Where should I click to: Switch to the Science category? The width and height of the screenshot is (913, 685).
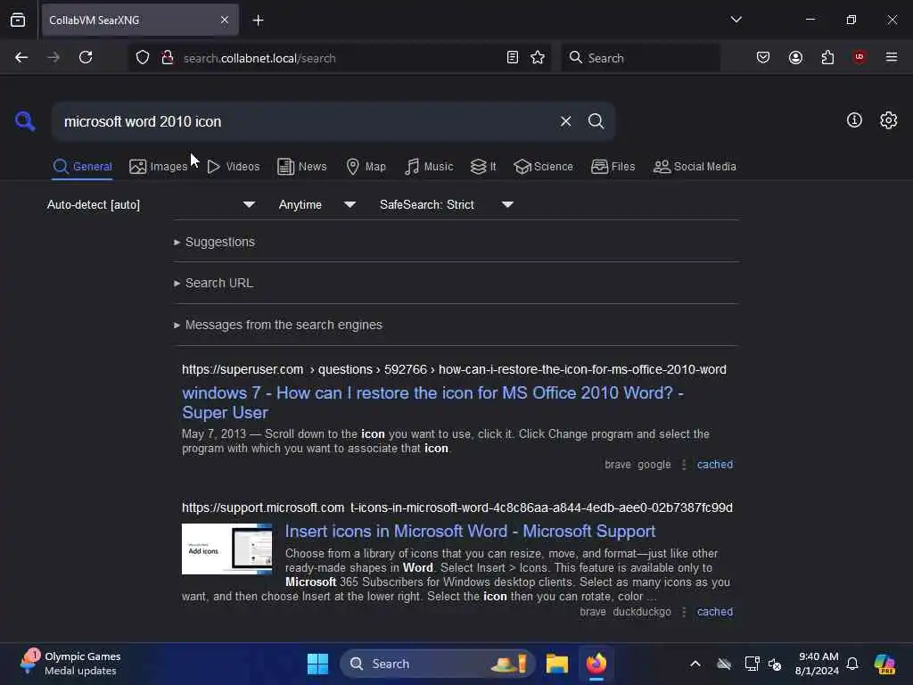[x=544, y=167]
